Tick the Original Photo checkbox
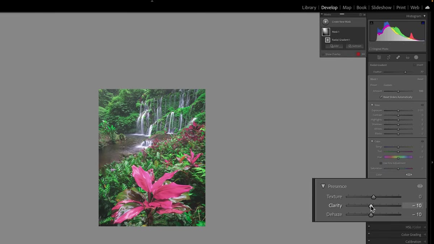 pos(371,49)
